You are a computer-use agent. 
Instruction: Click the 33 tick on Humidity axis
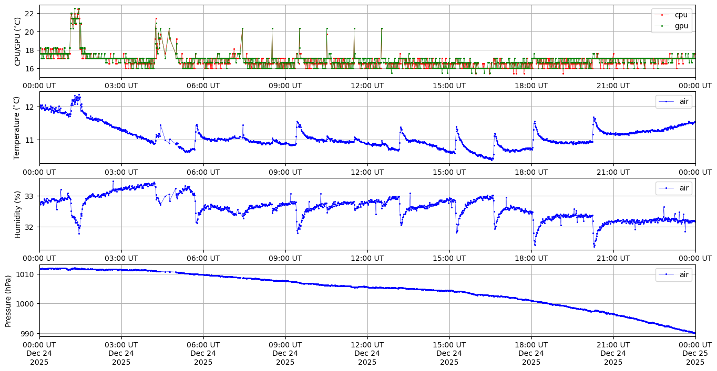tap(30, 196)
